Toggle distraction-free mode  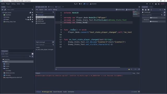(x=139, y=7)
